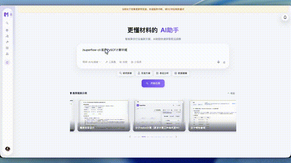Screen dimensions: 291x163
Task: Select the 实验方案 experiment plan chip
Action: click(144, 73)
